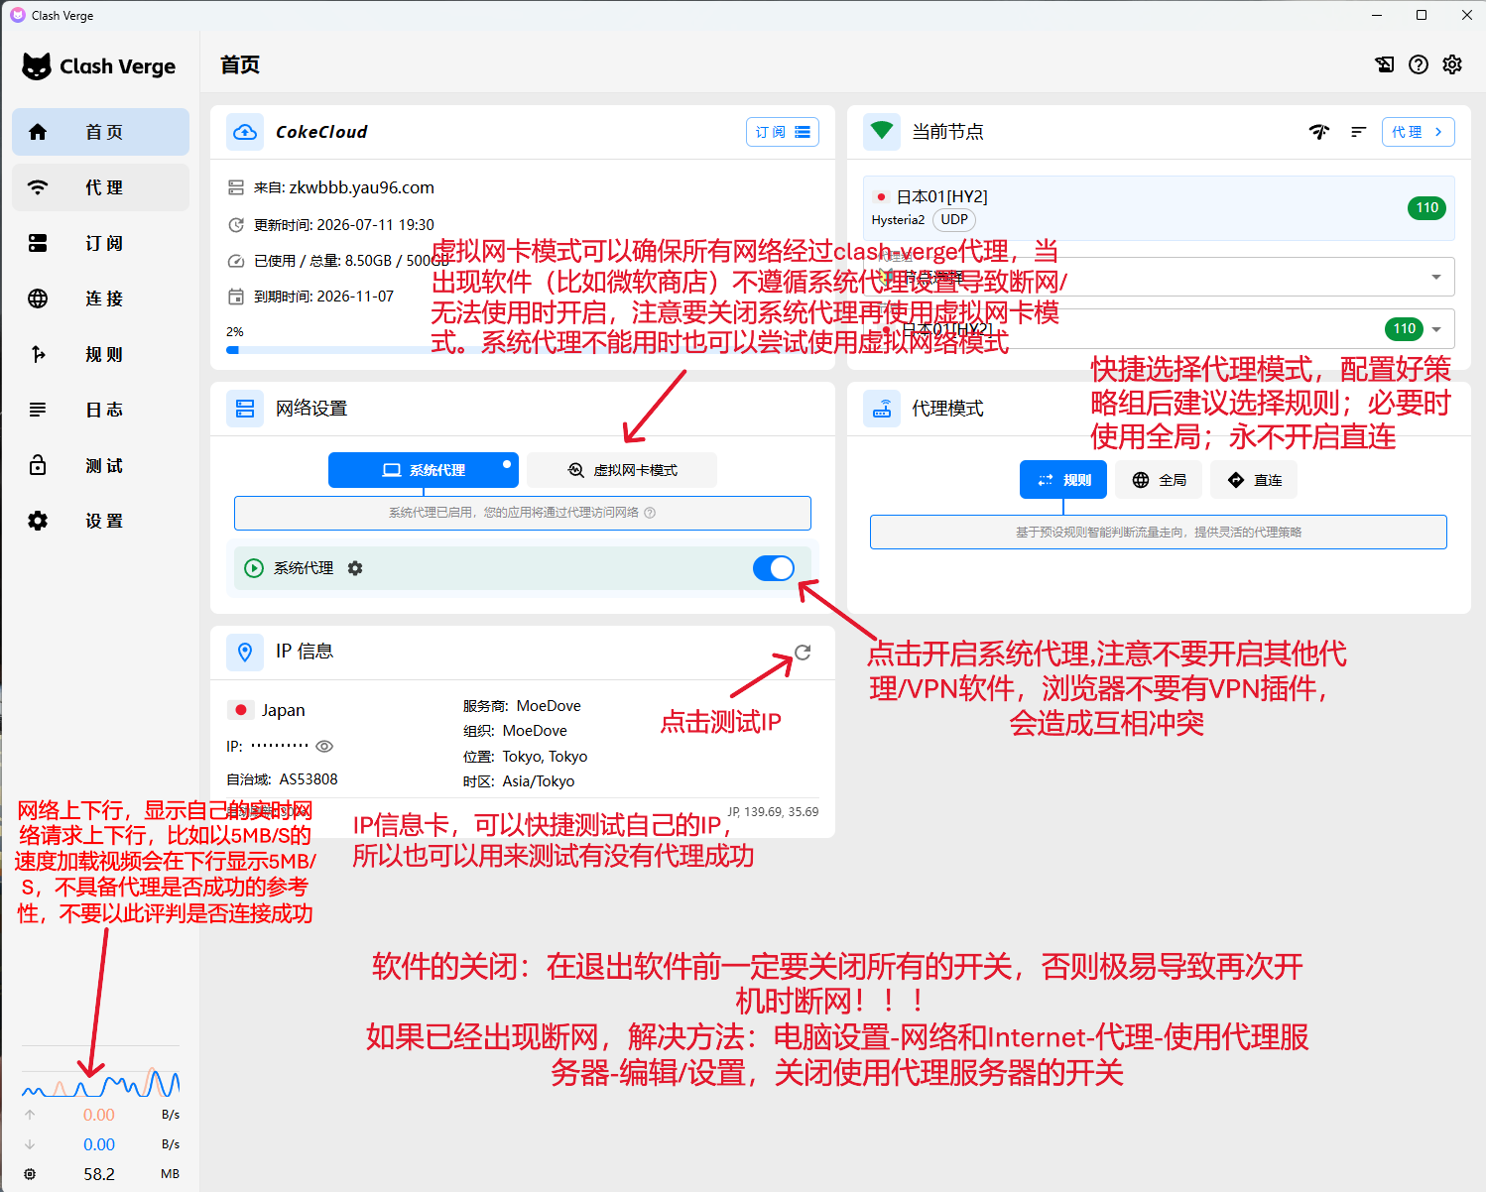Select the 日本01[HY2] Hysteria2 node card
This screenshot has width=1486, height=1192.
pos(1159,208)
